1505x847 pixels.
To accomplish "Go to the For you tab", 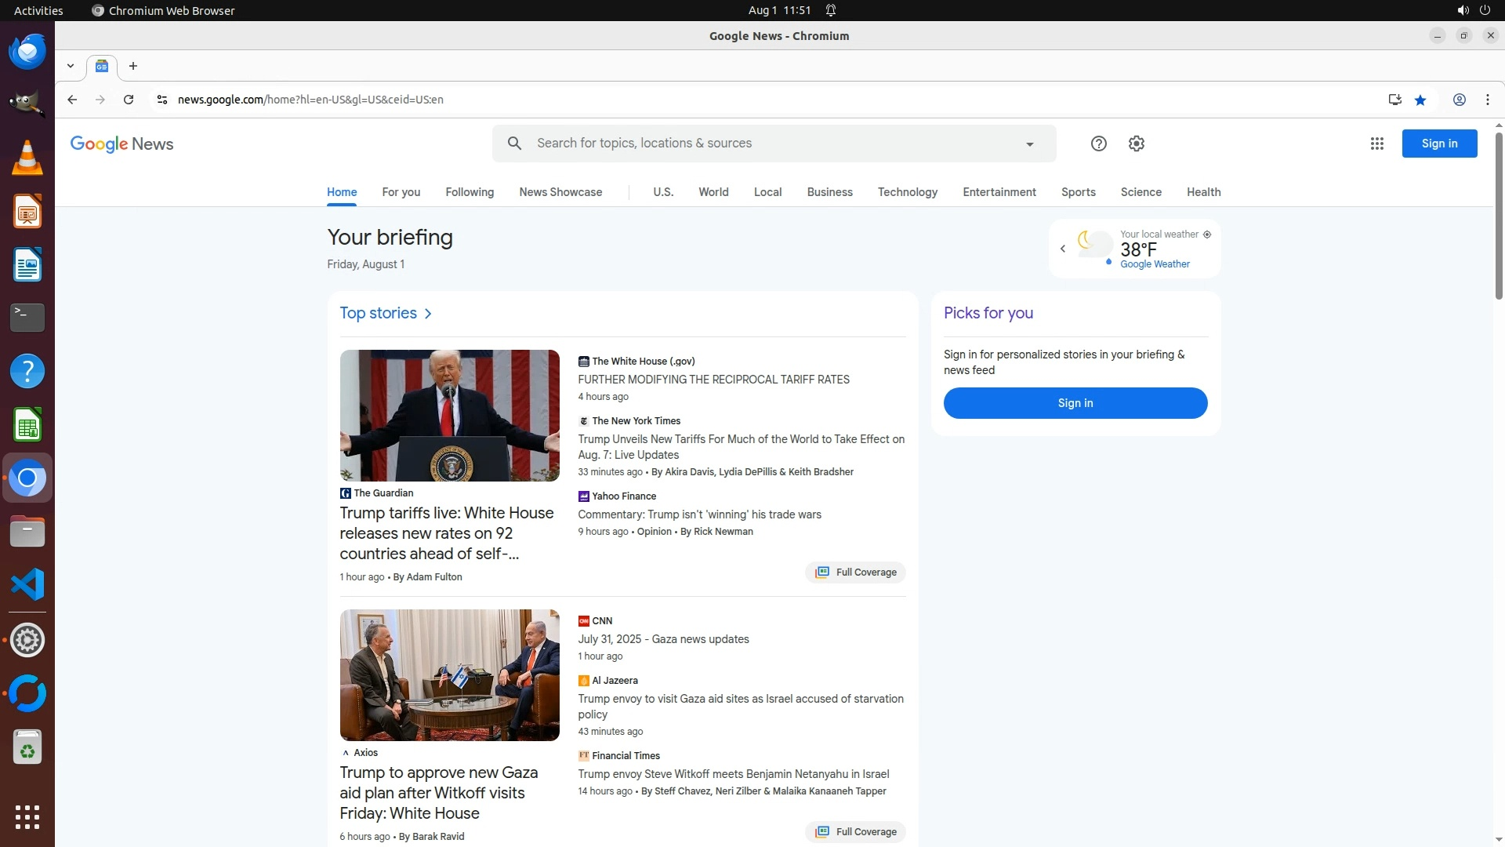I will click(x=401, y=192).
